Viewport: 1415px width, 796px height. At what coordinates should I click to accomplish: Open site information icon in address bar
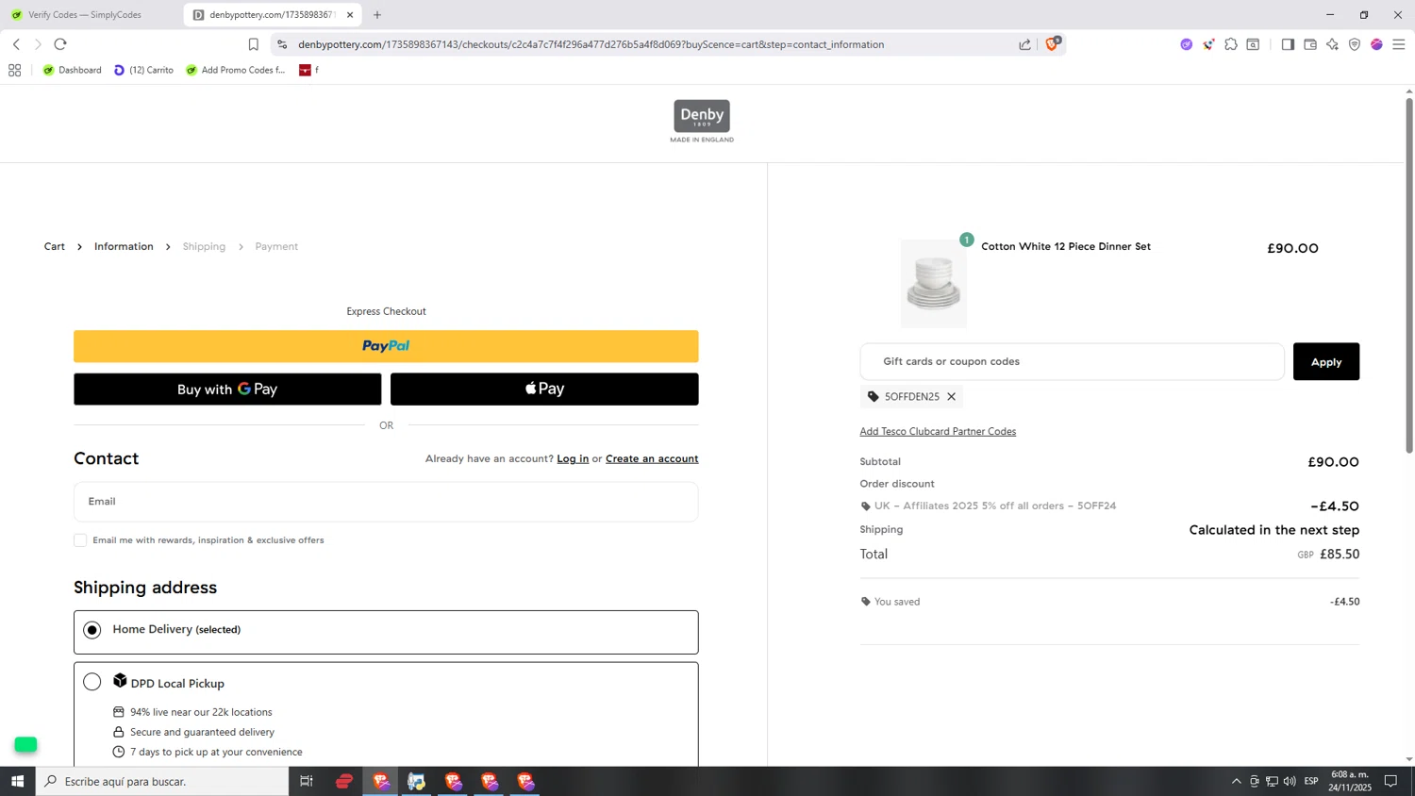click(282, 44)
